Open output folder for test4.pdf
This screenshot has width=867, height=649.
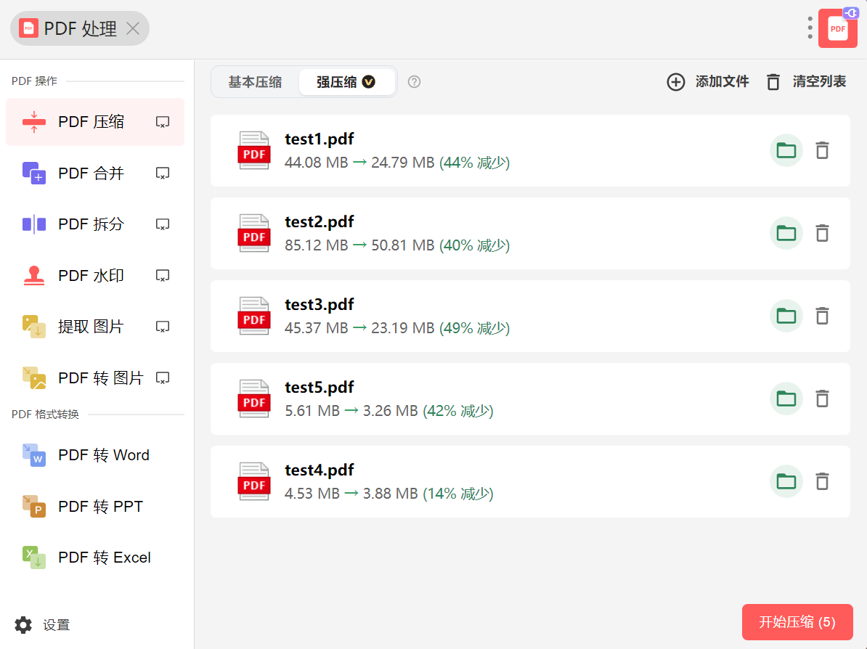tap(786, 481)
